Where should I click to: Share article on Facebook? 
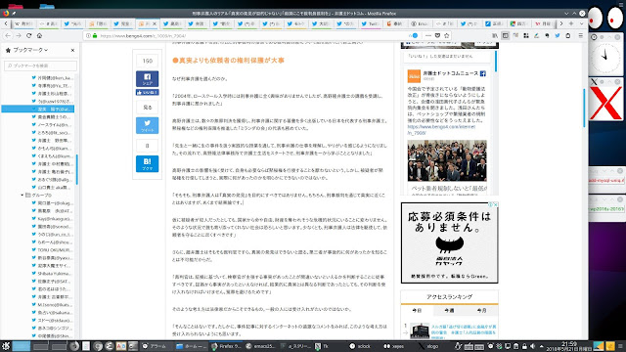pyautogui.click(x=148, y=78)
